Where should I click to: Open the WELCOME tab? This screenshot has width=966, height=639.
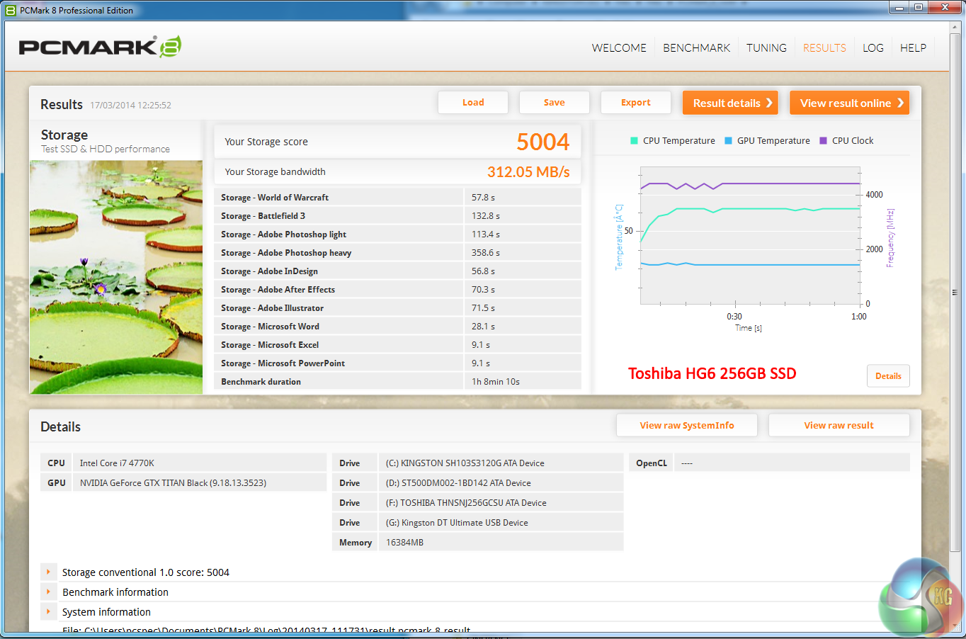(x=619, y=48)
